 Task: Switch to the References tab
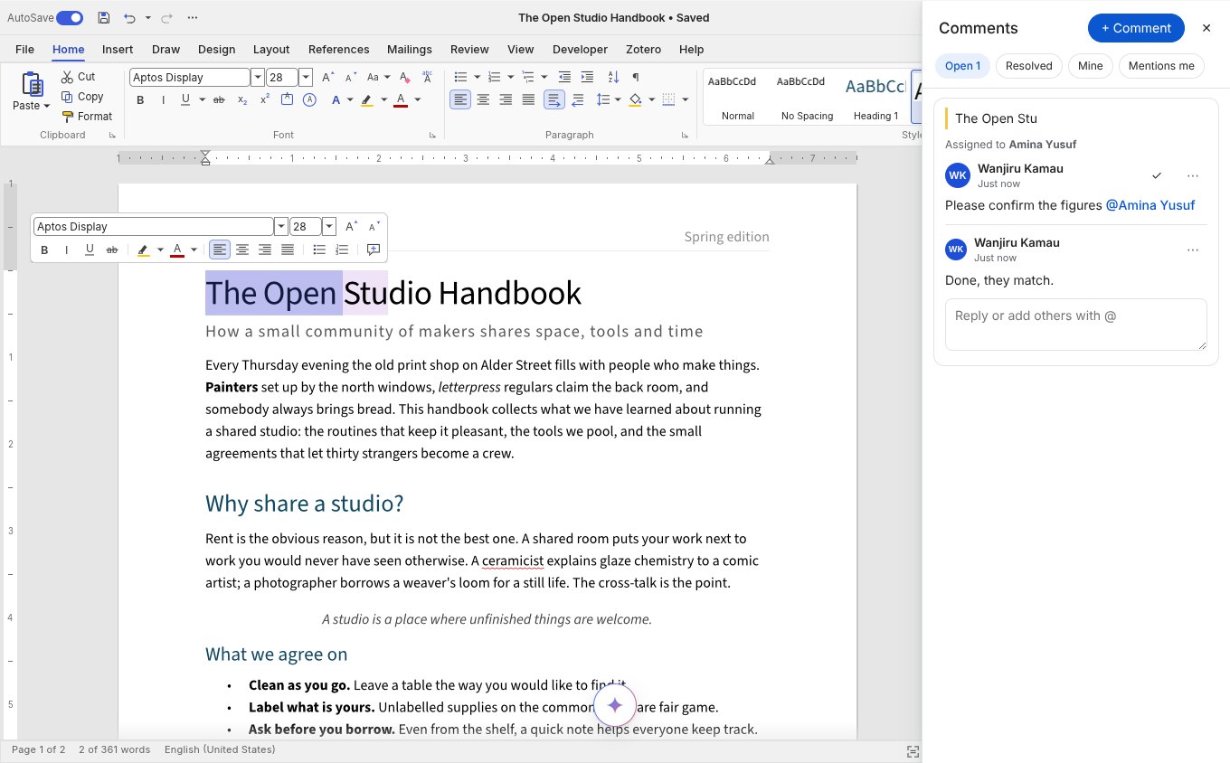(x=338, y=50)
